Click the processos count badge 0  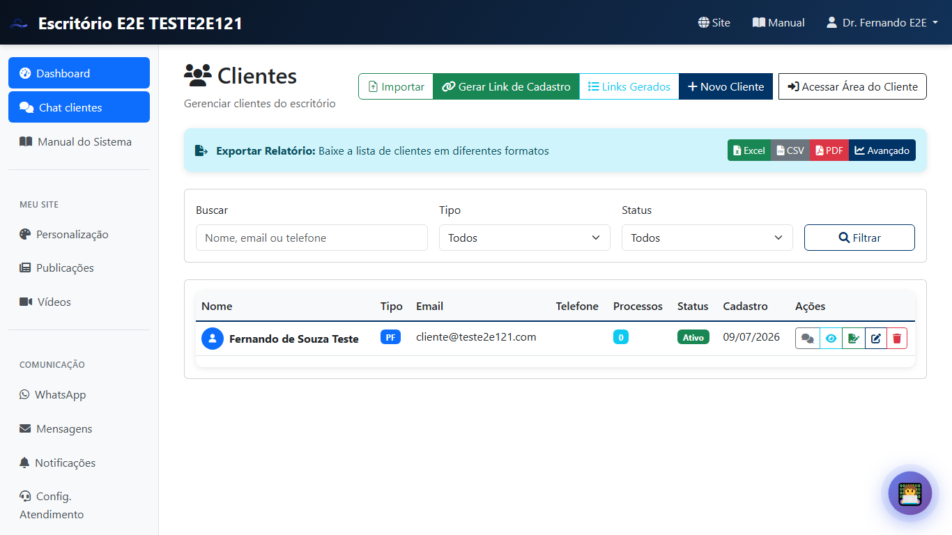[x=621, y=337]
